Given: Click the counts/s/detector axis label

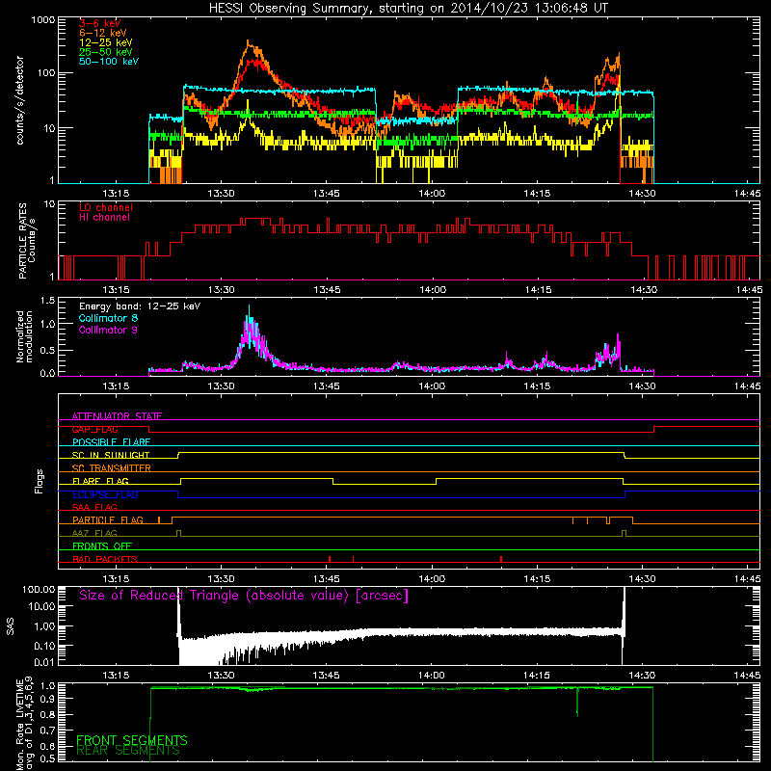Looking at the screenshot, I should [20, 100].
